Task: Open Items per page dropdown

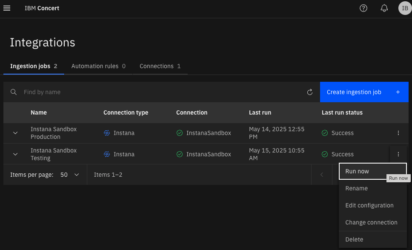Action: click(69, 175)
